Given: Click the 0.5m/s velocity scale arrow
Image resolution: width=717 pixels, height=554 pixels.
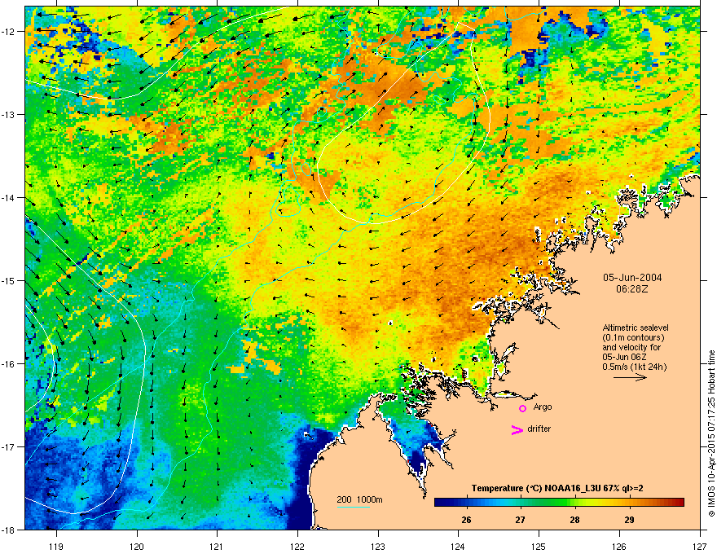Looking at the screenshot, I should click(630, 377).
